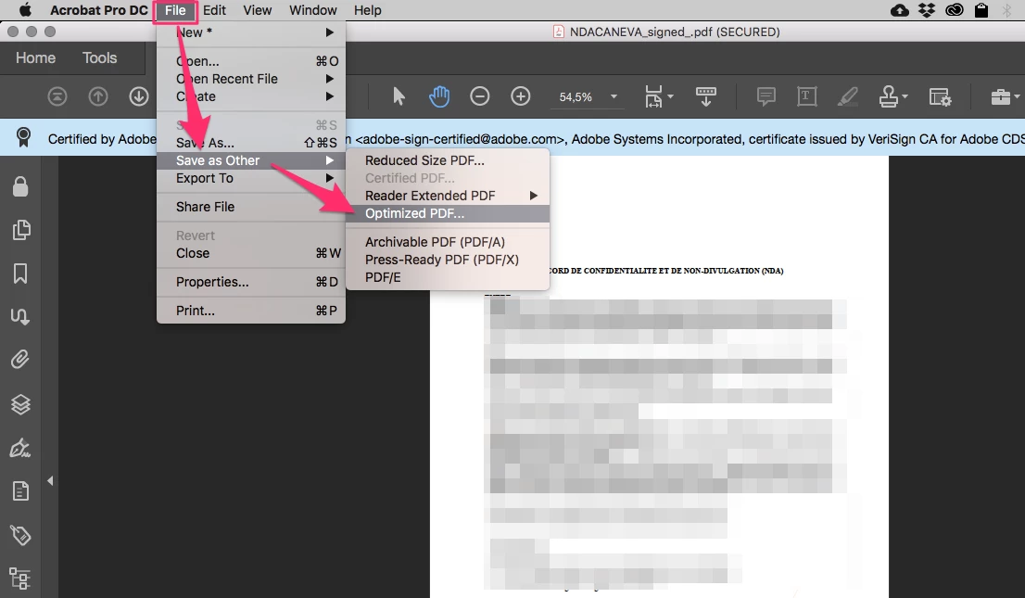Select the Highlight text pen tool
Viewport: 1025px width, 598px height.
[x=848, y=96]
